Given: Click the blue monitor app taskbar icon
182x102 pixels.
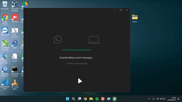Looking at the screenshot, I should 109,99.
